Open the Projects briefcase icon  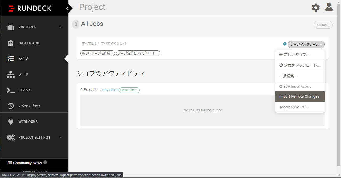pyautogui.click(x=11, y=27)
